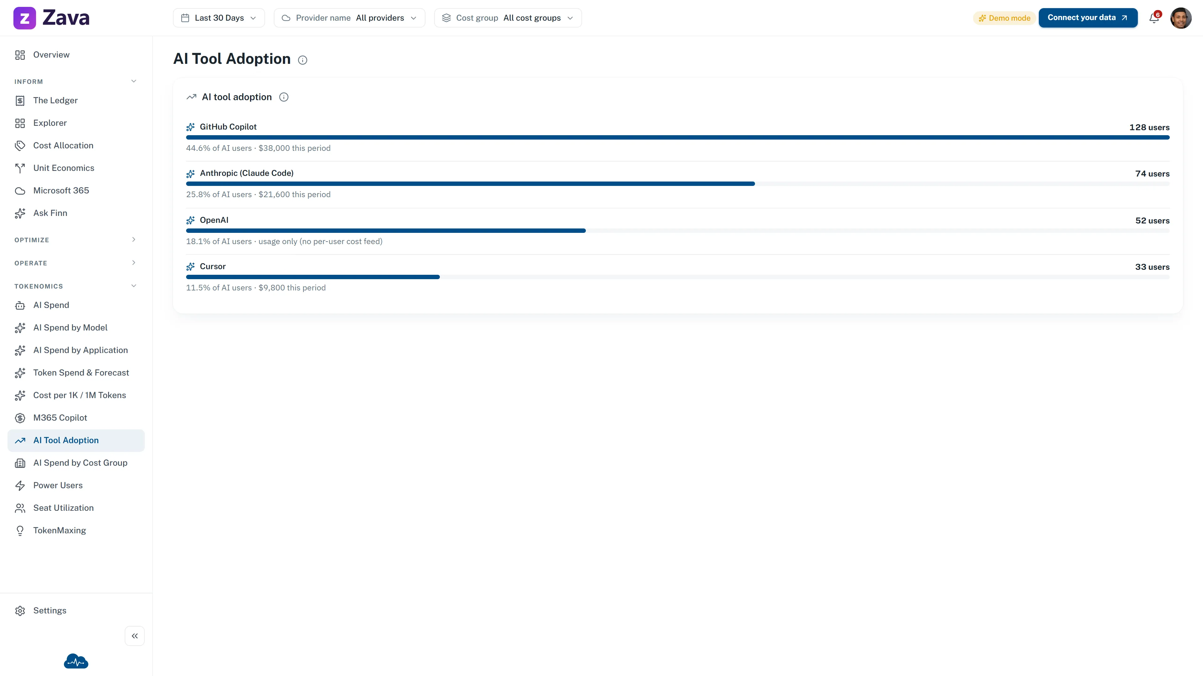Open Cost per 1K / 1M Tokens page
The height and width of the screenshot is (676, 1203).
[x=76, y=395]
